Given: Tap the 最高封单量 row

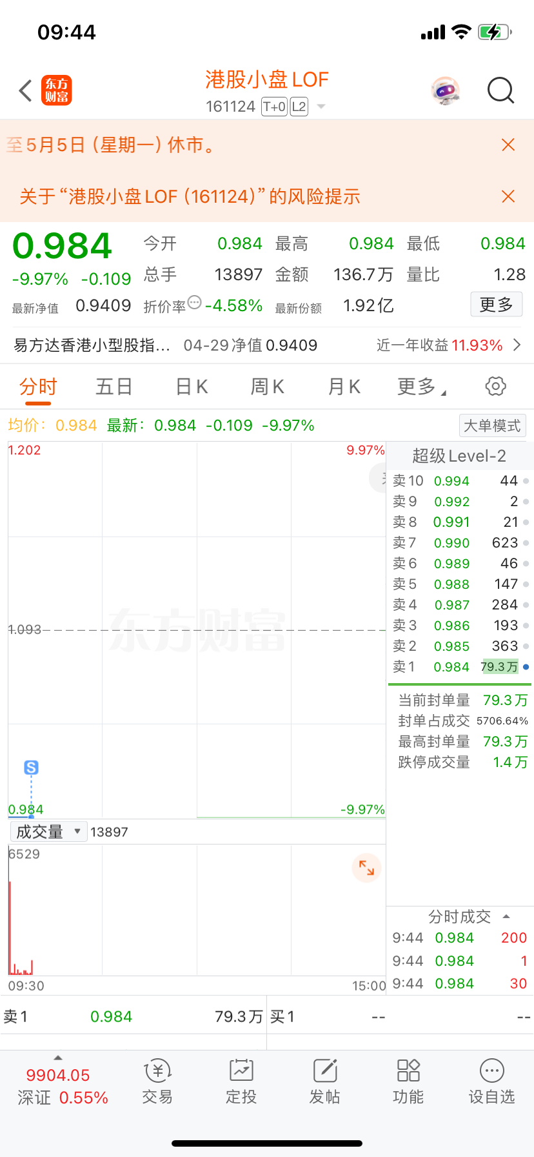Looking at the screenshot, I should tap(462, 742).
